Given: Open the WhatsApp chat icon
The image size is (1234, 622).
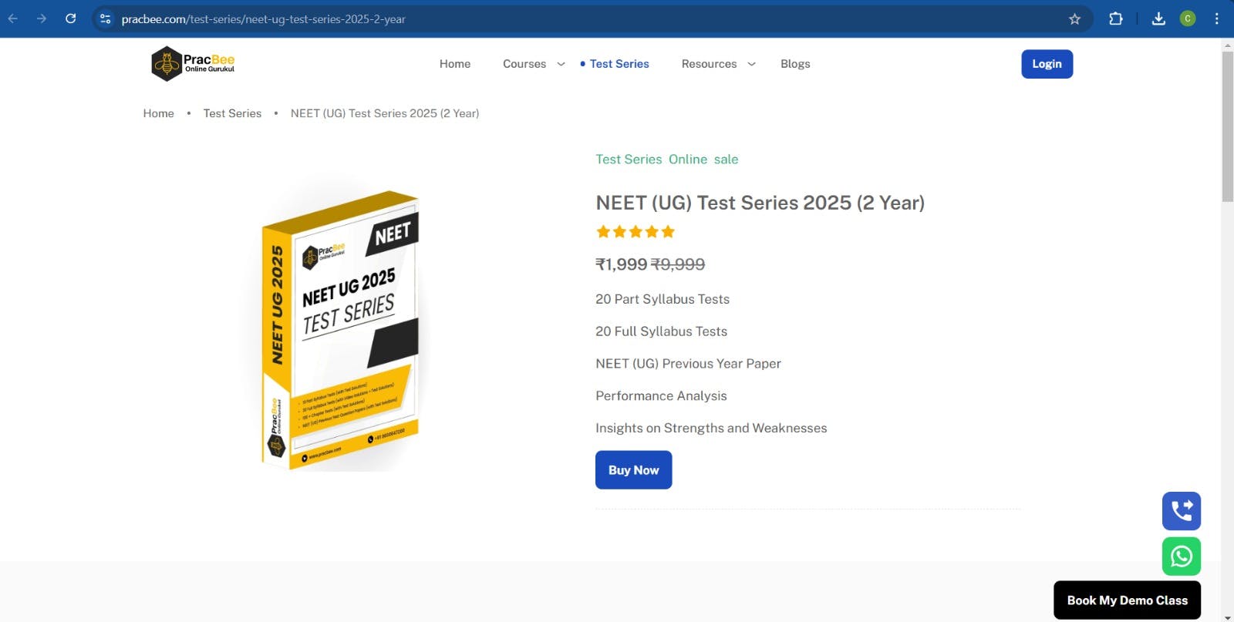Looking at the screenshot, I should (x=1182, y=556).
